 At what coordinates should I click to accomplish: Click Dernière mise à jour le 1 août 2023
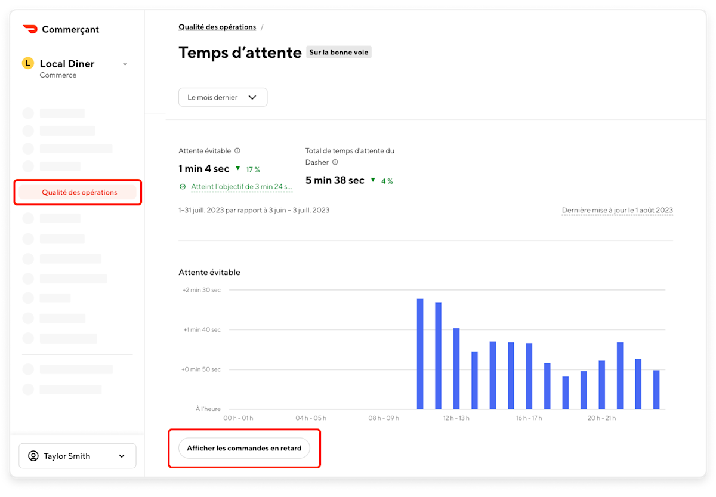point(617,211)
